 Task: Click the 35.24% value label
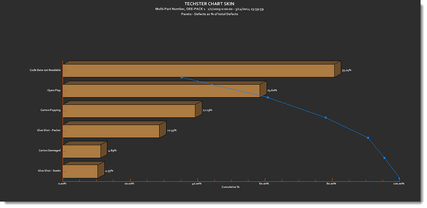(346, 70)
